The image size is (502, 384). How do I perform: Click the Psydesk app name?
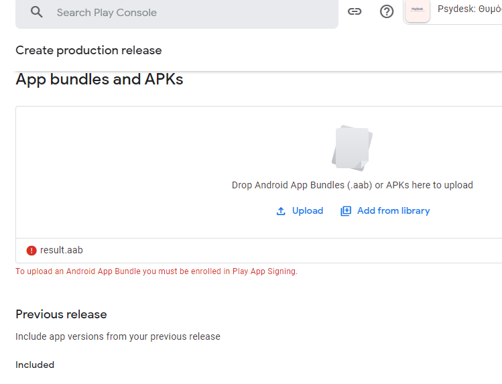[x=469, y=9]
